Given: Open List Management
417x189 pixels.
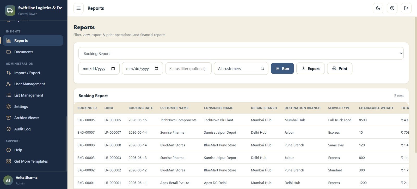Looking at the screenshot, I should [x=33, y=95].
